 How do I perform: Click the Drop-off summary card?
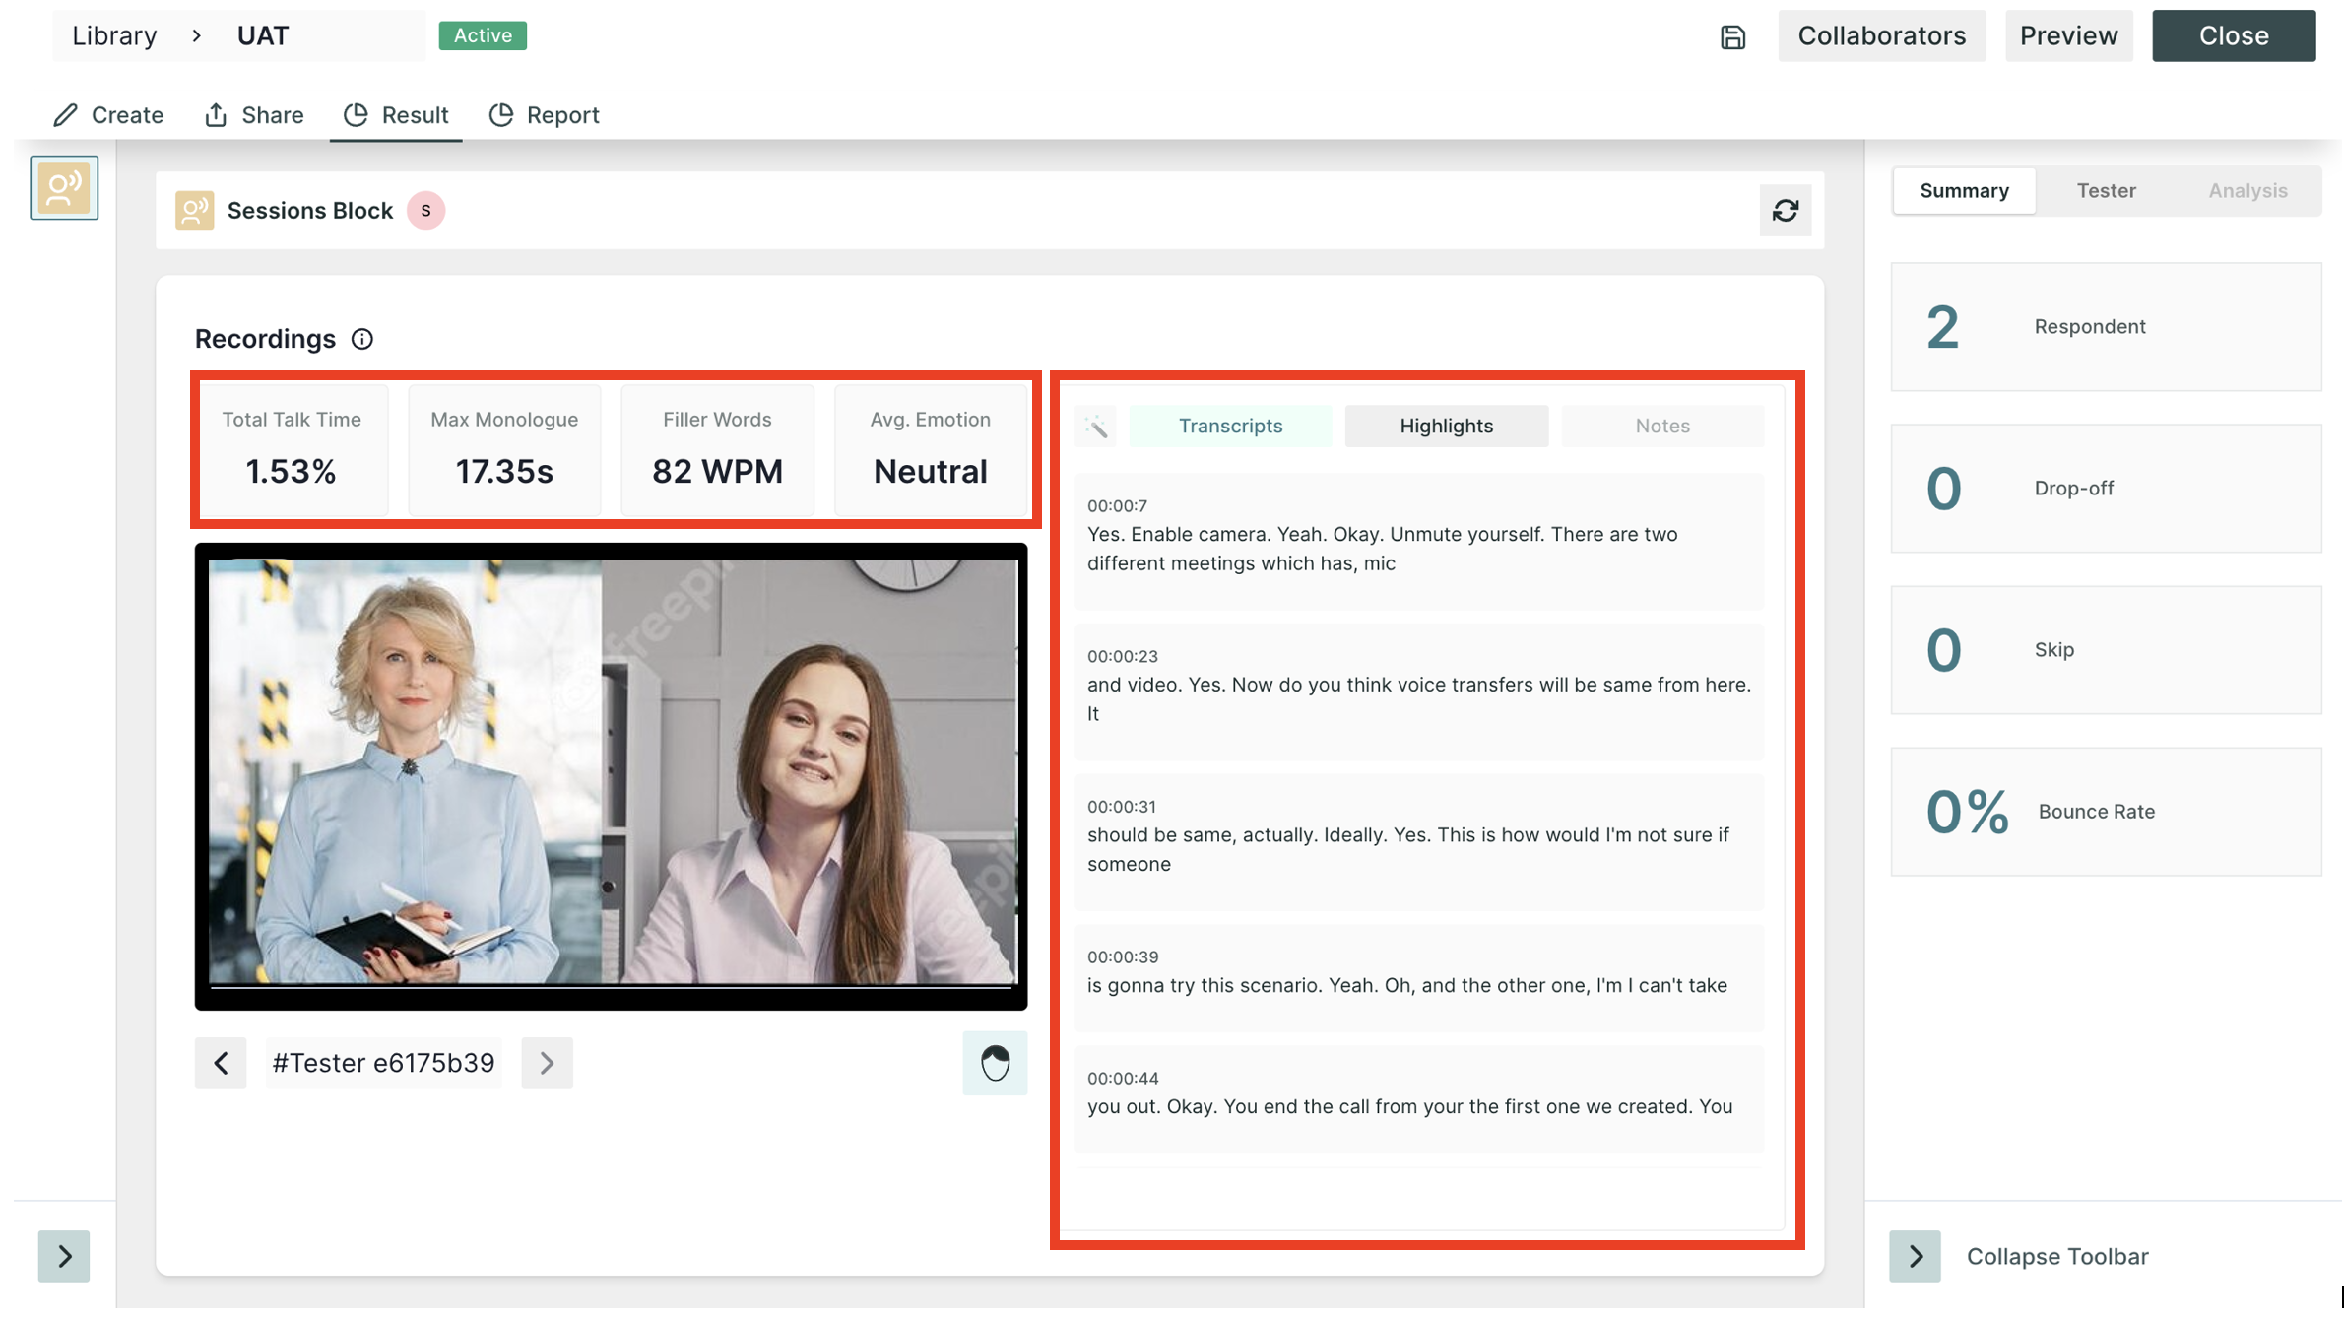[2107, 490]
